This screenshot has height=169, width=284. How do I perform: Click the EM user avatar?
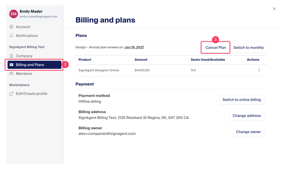(14, 14)
